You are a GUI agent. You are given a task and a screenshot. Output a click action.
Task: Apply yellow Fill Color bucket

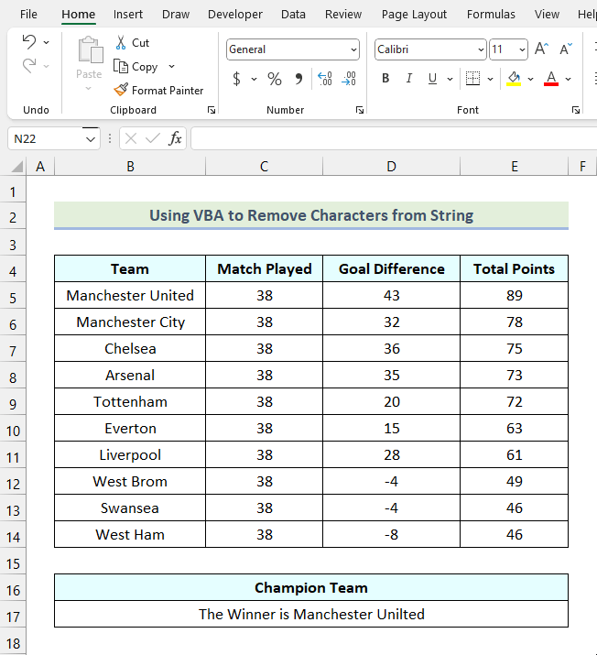click(514, 78)
